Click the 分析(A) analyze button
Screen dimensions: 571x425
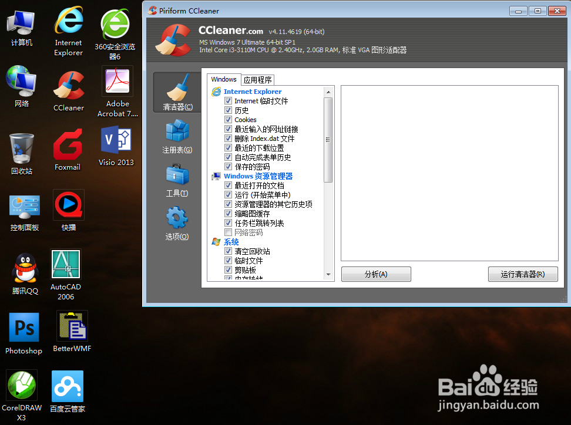pos(376,274)
